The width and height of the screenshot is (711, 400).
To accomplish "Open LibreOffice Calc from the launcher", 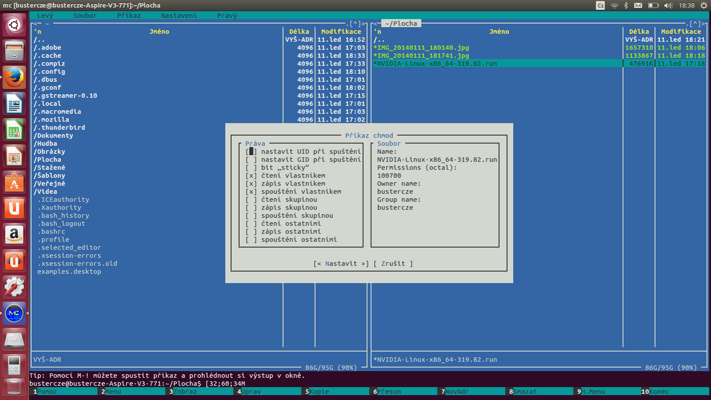I will (x=14, y=131).
